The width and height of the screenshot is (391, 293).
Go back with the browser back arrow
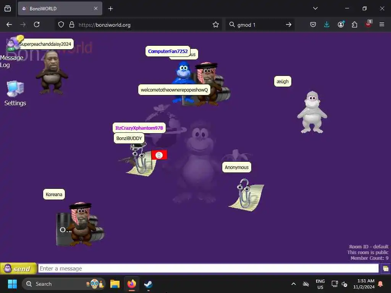point(9,25)
